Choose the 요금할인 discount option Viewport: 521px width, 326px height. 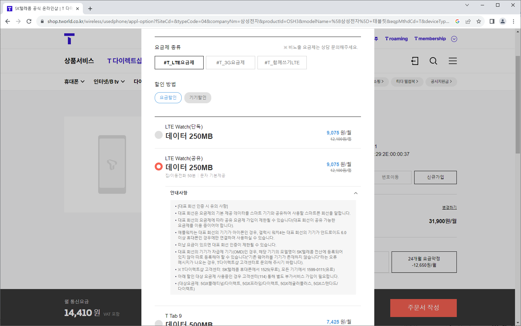tap(168, 98)
